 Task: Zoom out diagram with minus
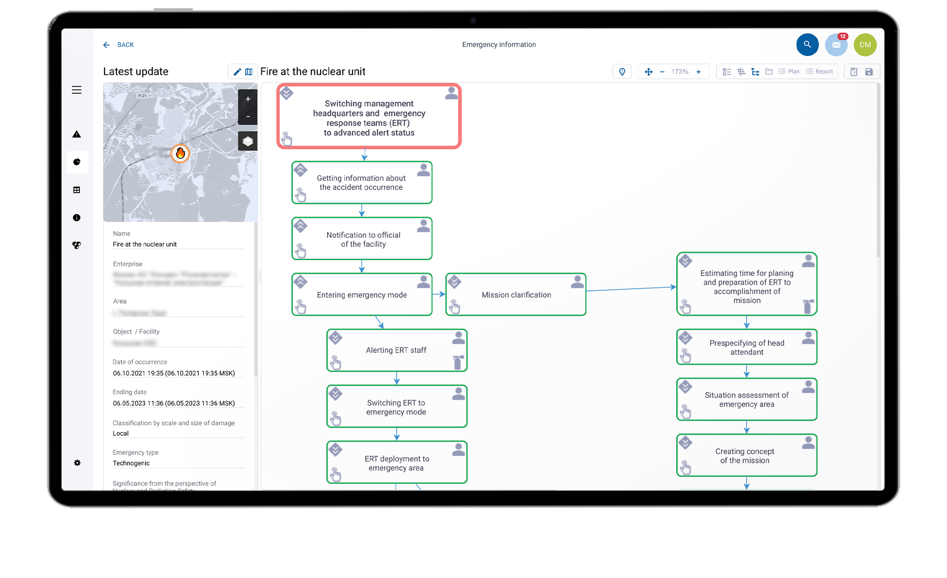662,72
